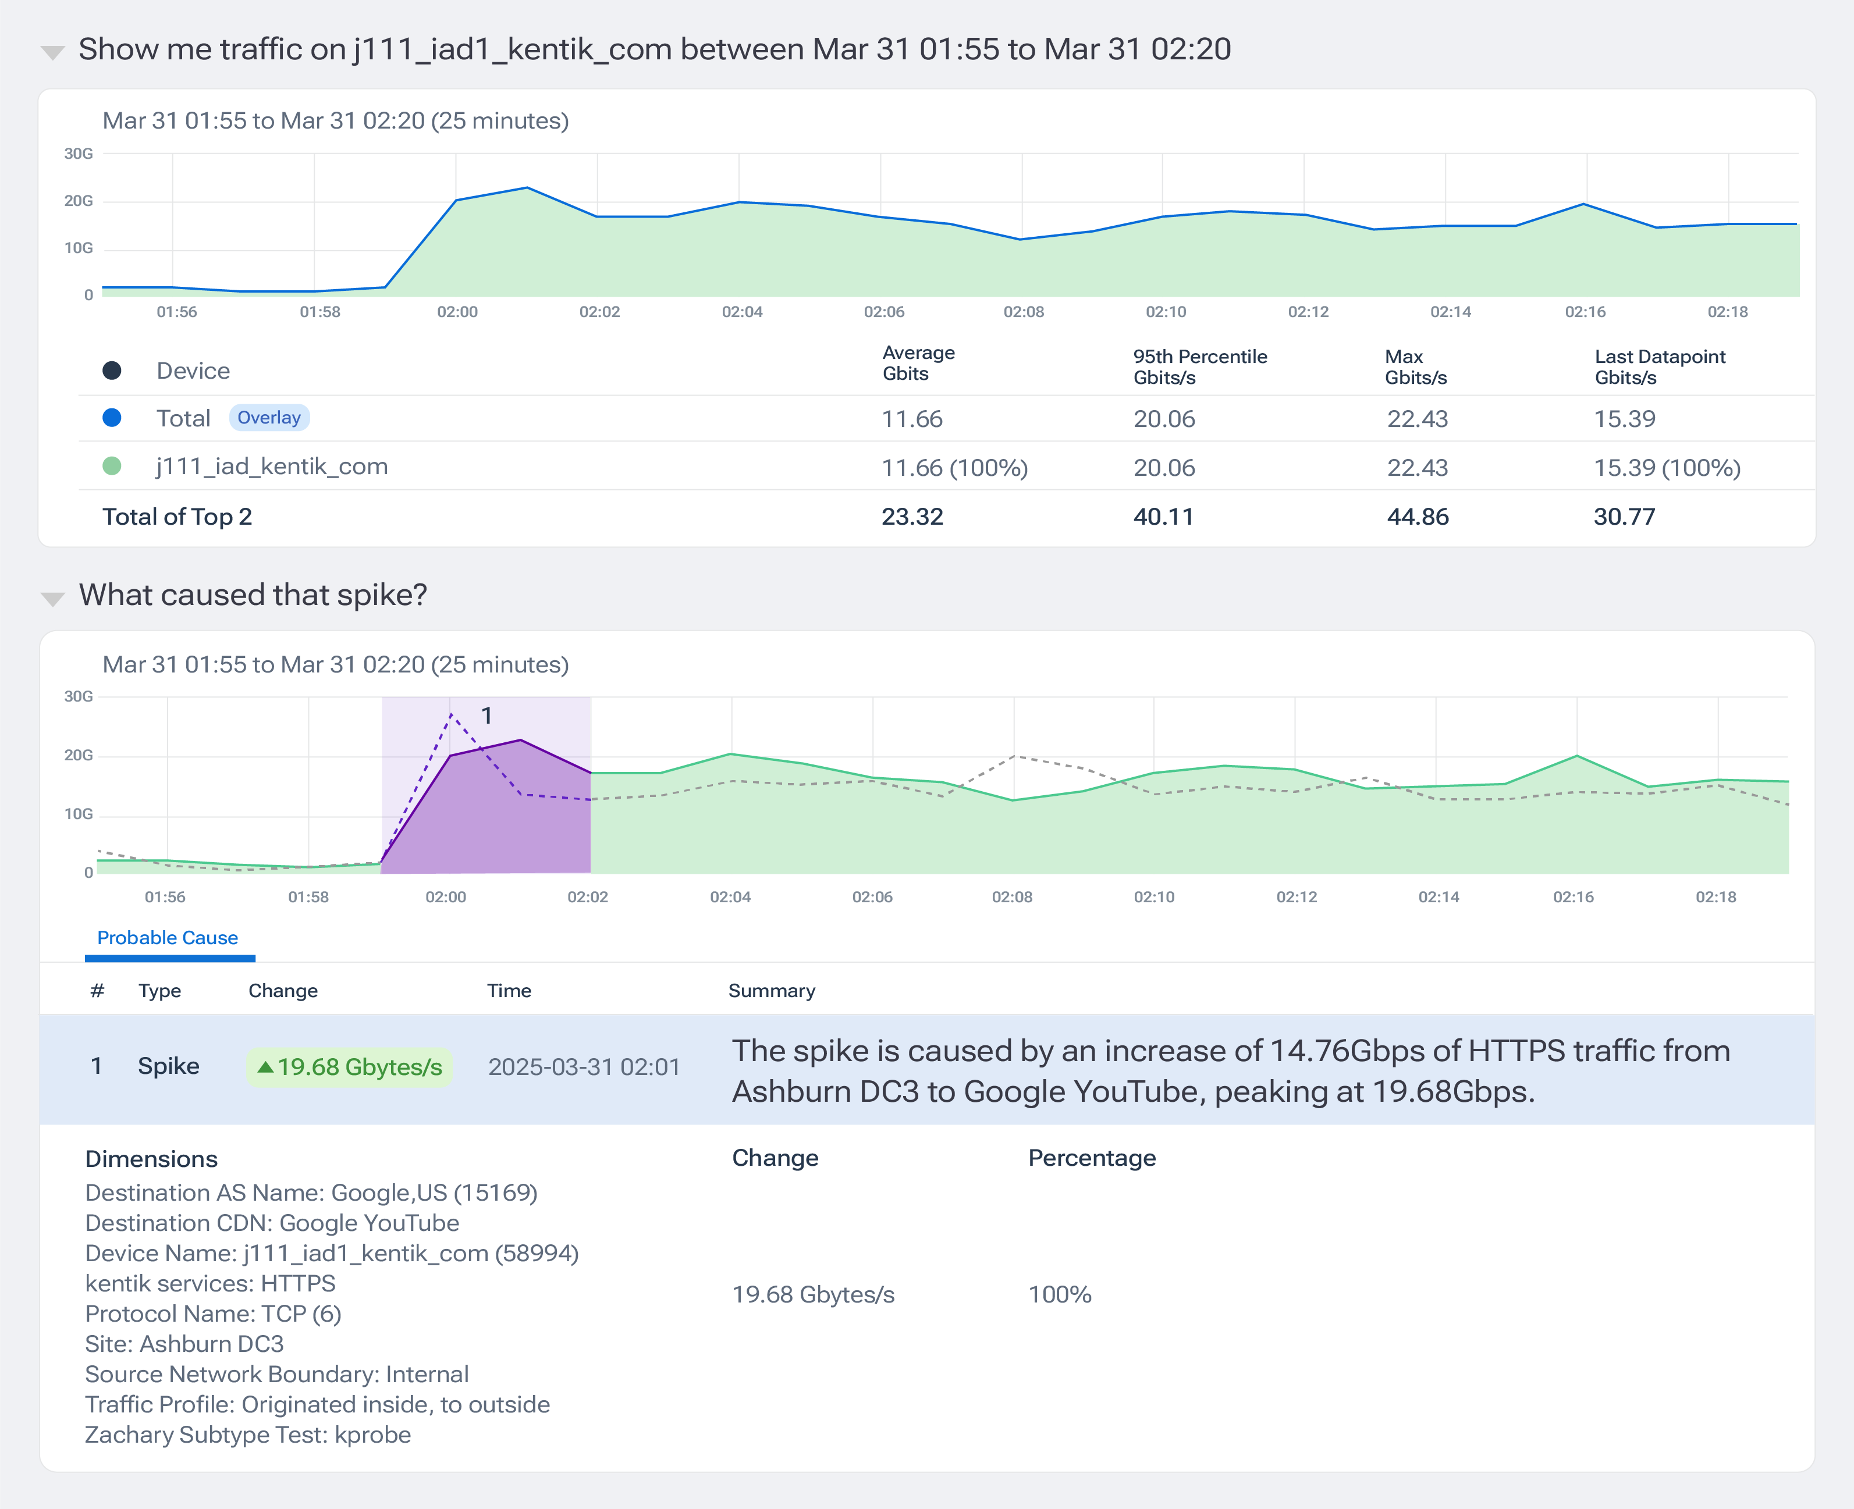The image size is (1854, 1509).
Task: Click the green 19.68 Gbytes/s change badge
Action: [350, 1067]
